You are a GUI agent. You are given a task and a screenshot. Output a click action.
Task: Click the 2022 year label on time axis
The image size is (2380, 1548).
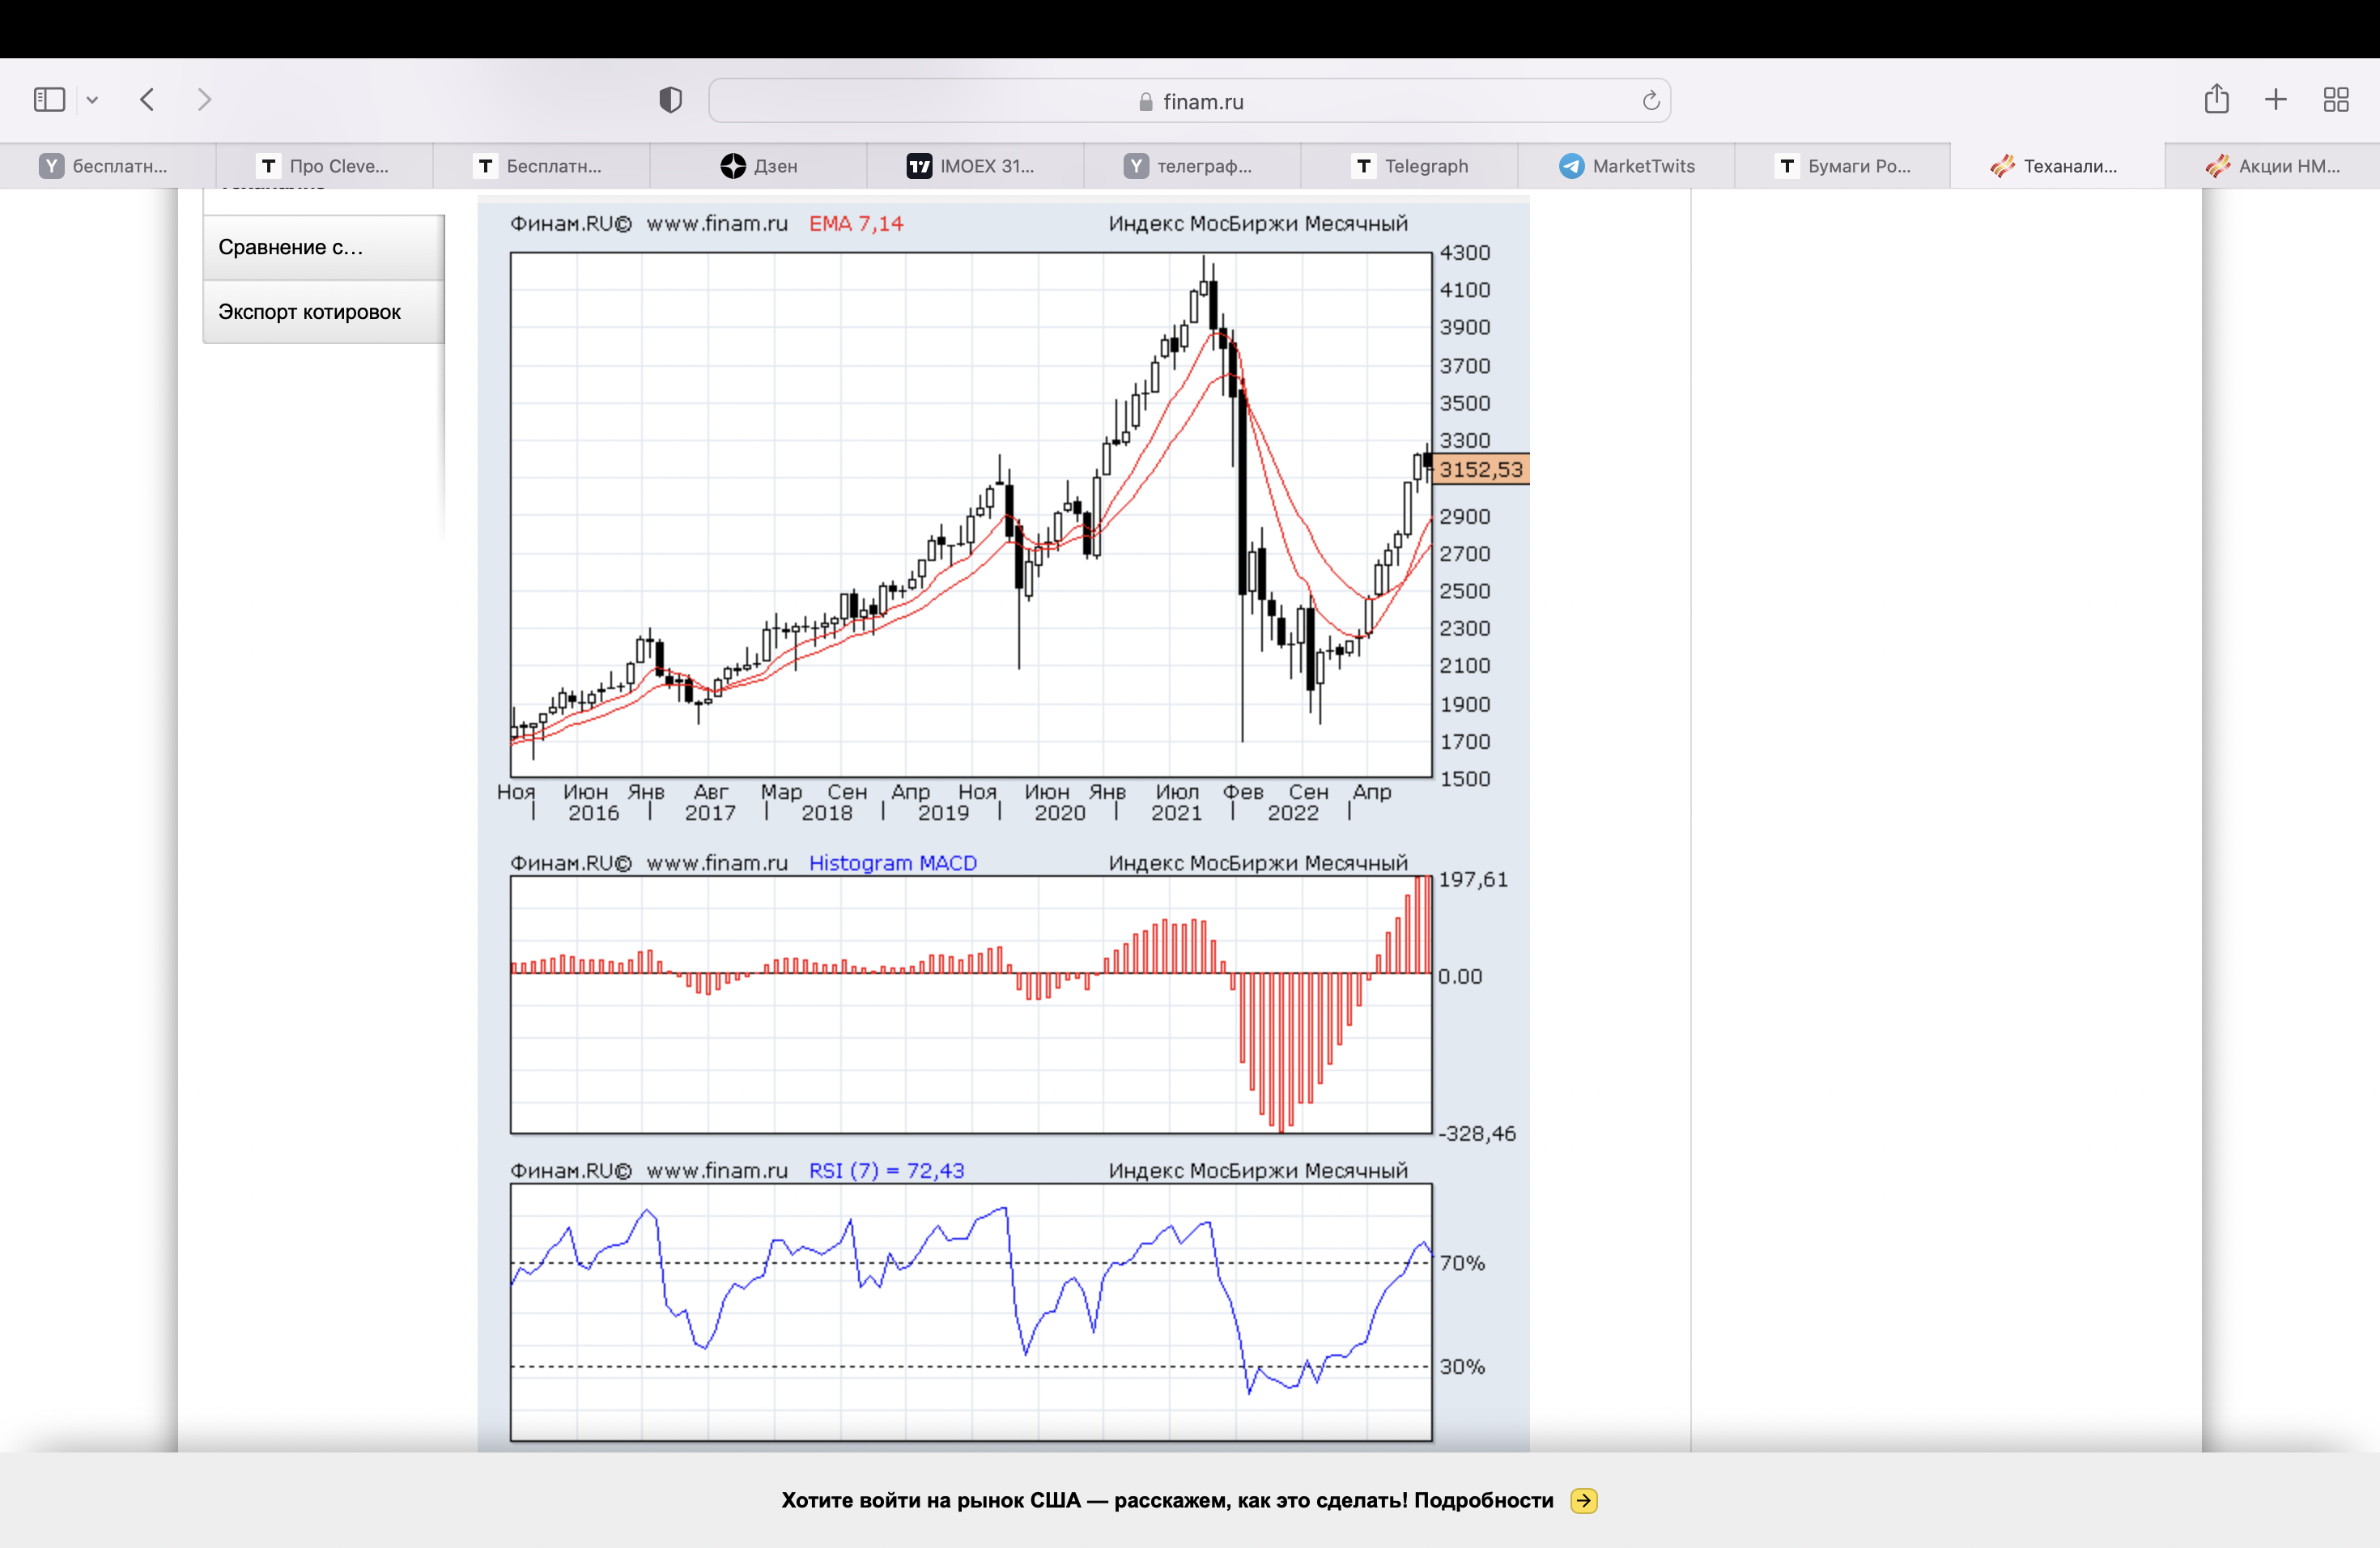pyautogui.click(x=1293, y=813)
